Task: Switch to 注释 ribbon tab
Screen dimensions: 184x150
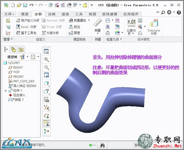Action: pyautogui.click(x=52, y=14)
